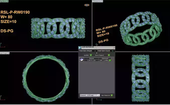The width and height of the screenshot is (170, 105).
Task: Close the Gem Reporter panel
Action: coord(114,48)
